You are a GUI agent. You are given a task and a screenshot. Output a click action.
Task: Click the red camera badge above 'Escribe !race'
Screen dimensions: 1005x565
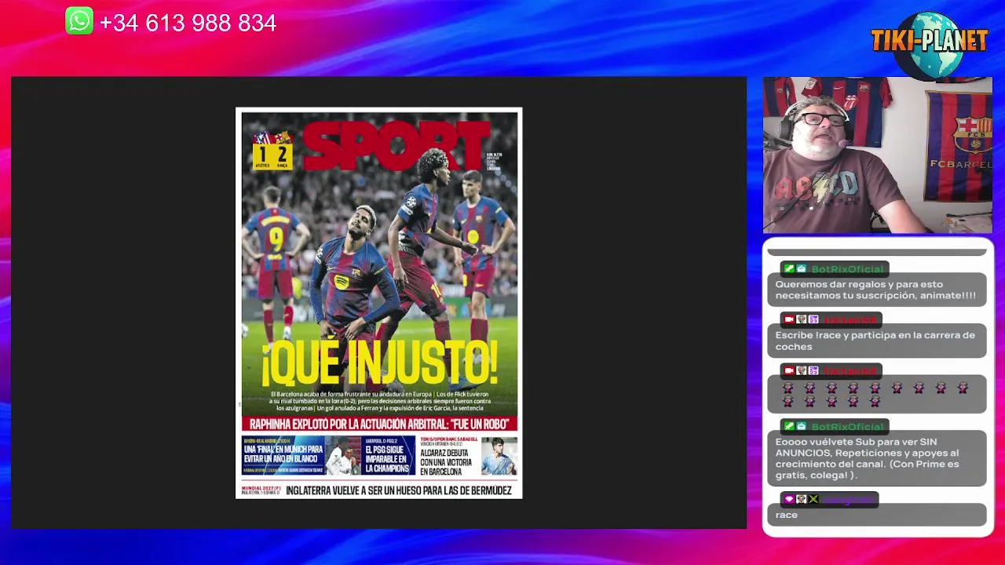pyautogui.click(x=789, y=319)
